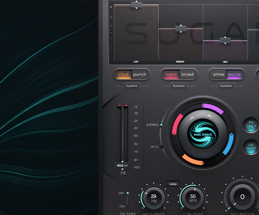Enable the steep filter slope button
This screenshot has width=259, height=215.
pyautogui.click(x=173, y=184)
